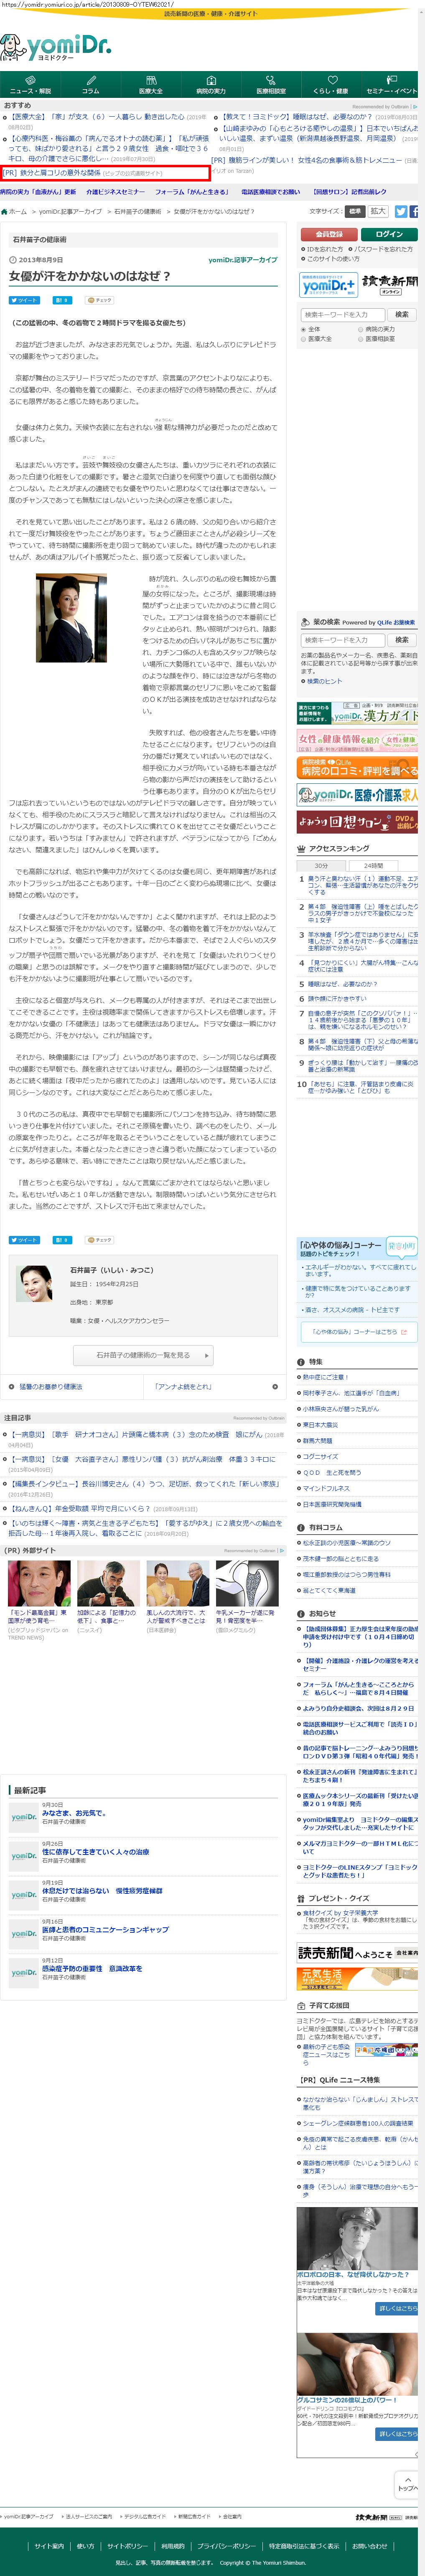Open ranking item 睡眠はなぜ、必要なのか？

(x=343, y=984)
